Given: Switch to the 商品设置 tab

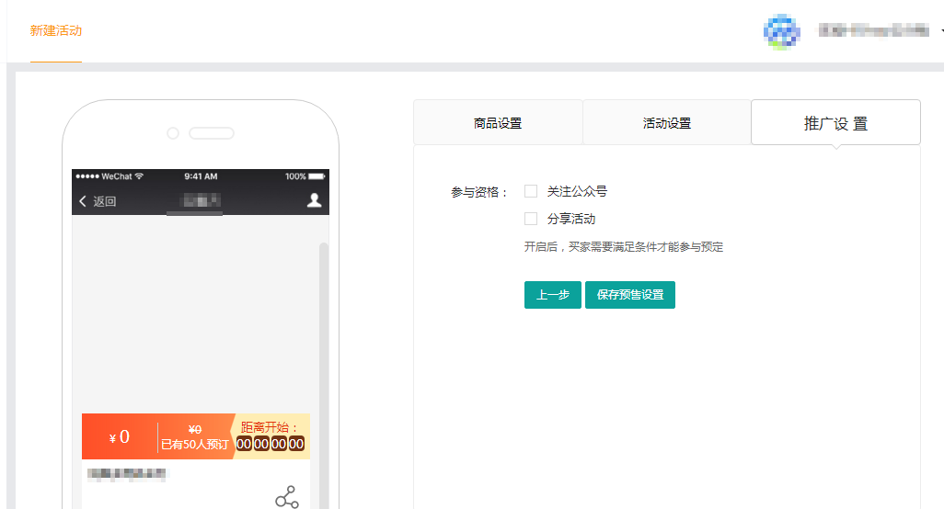Looking at the screenshot, I should [498, 123].
